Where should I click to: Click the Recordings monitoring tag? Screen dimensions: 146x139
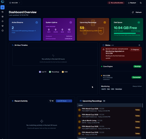[119, 89]
